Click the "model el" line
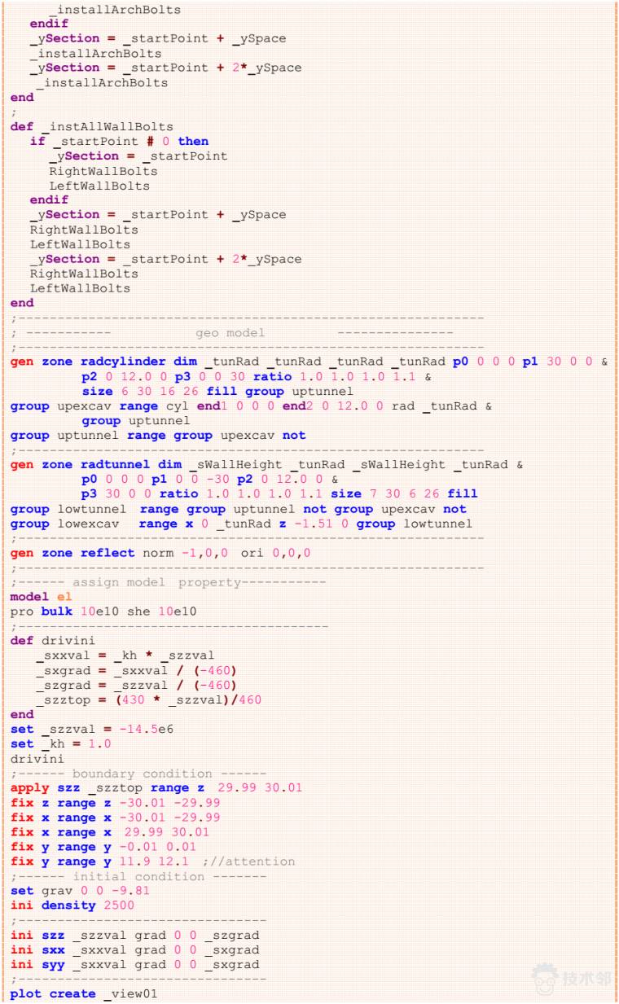 pos(41,597)
